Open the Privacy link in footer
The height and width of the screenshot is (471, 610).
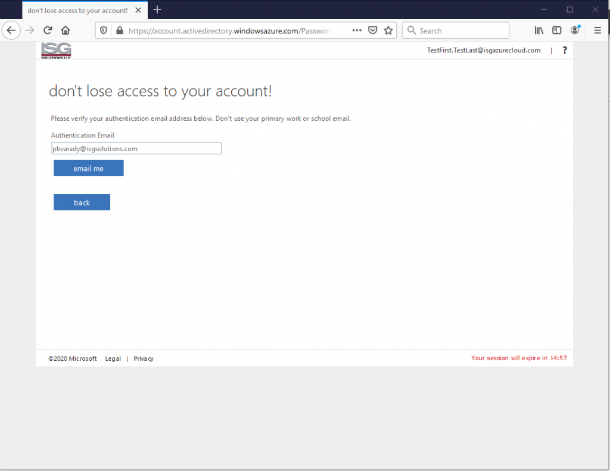pyautogui.click(x=144, y=358)
